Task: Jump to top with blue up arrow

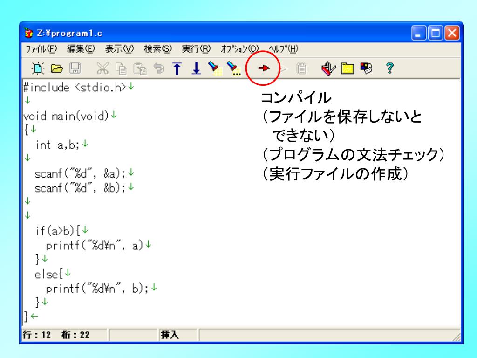Action: (x=177, y=69)
